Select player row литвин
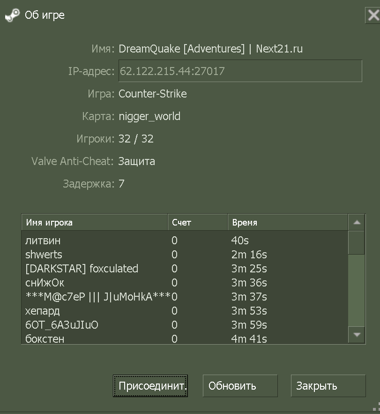 tap(185, 241)
